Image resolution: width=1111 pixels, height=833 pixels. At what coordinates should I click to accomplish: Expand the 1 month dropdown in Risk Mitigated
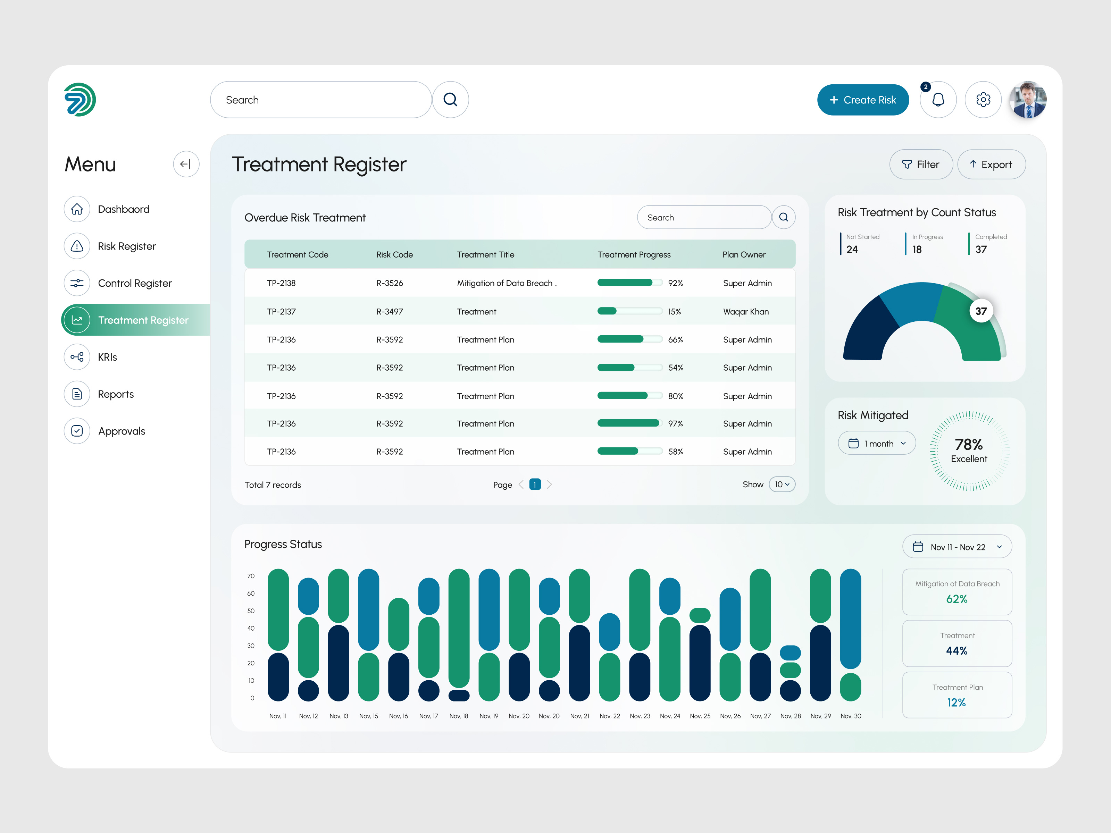pyautogui.click(x=876, y=443)
